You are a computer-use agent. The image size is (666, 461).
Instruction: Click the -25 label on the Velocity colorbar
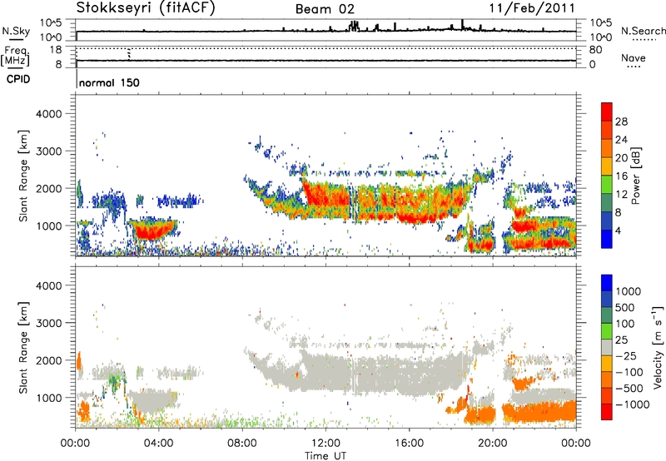click(626, 355)
